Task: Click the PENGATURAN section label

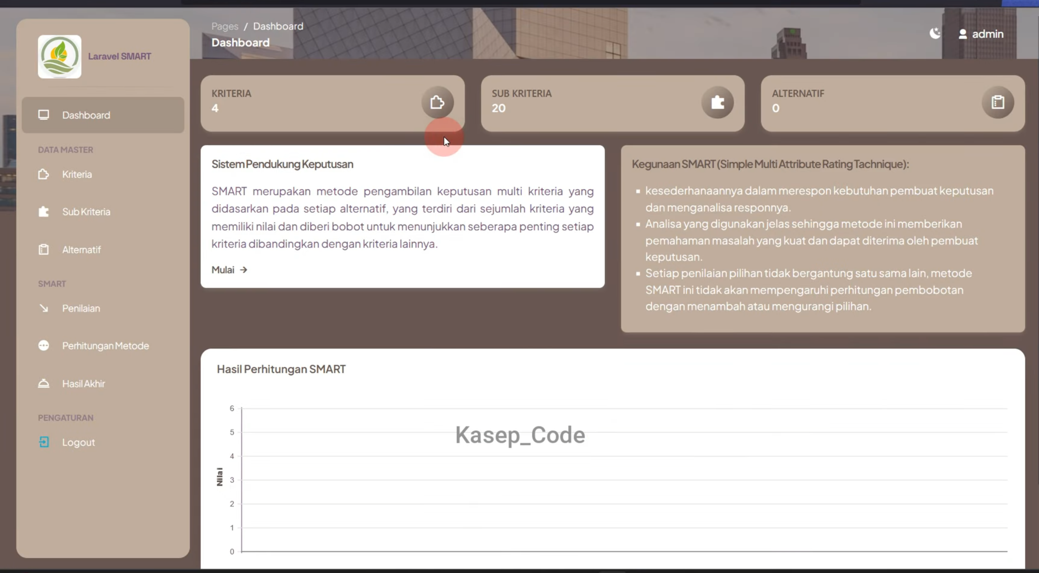Action: coord(65,418)
